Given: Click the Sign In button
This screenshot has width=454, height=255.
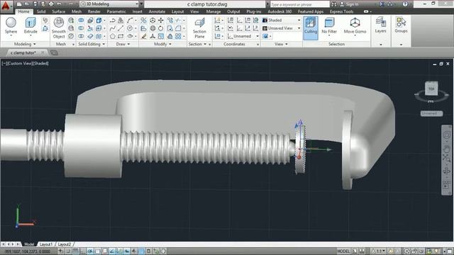Looking at the screenshot, I should (349, 4).
